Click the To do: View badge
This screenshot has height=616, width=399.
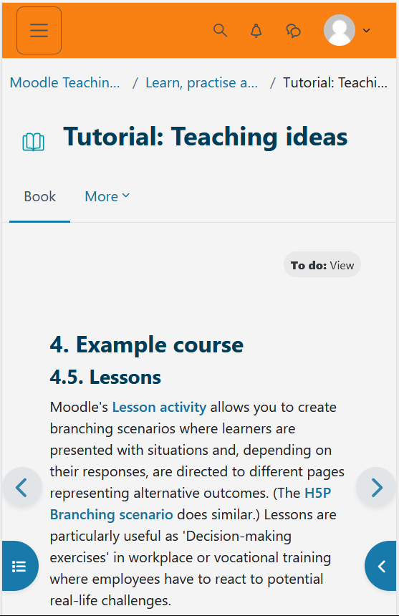pyautogui.click(x=322, y=265)
